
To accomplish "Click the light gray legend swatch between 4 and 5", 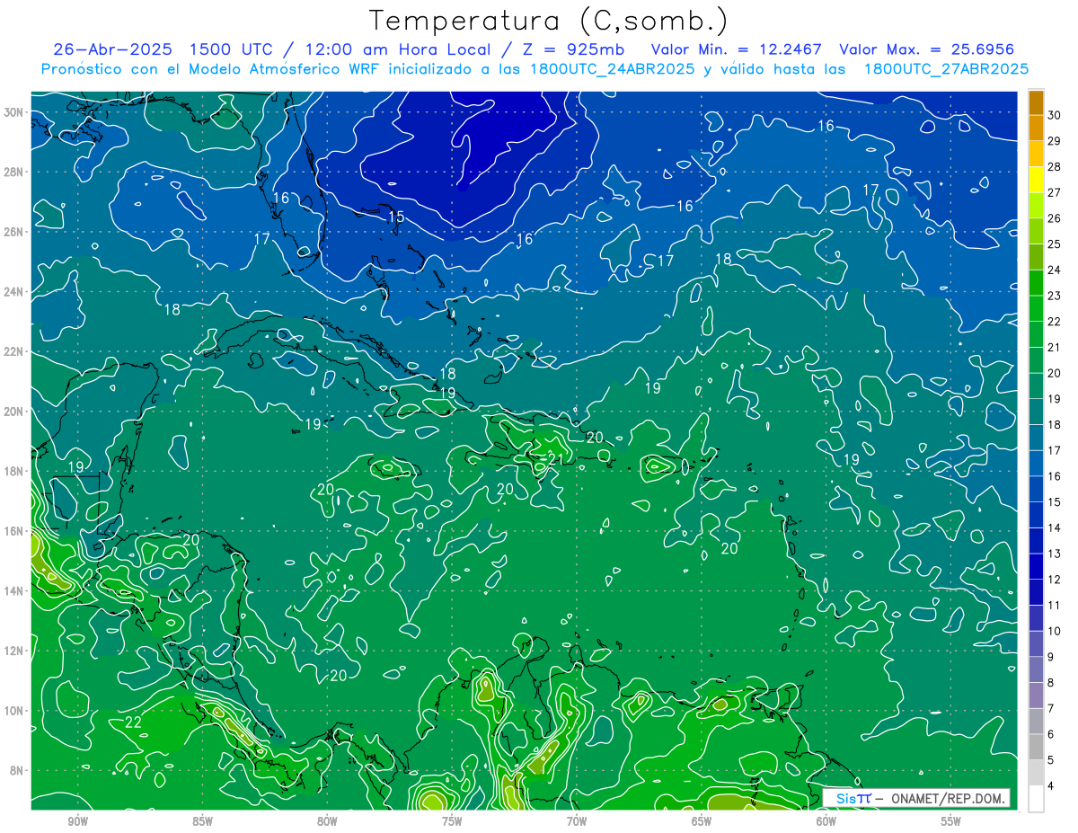I will coord(1036,773).
